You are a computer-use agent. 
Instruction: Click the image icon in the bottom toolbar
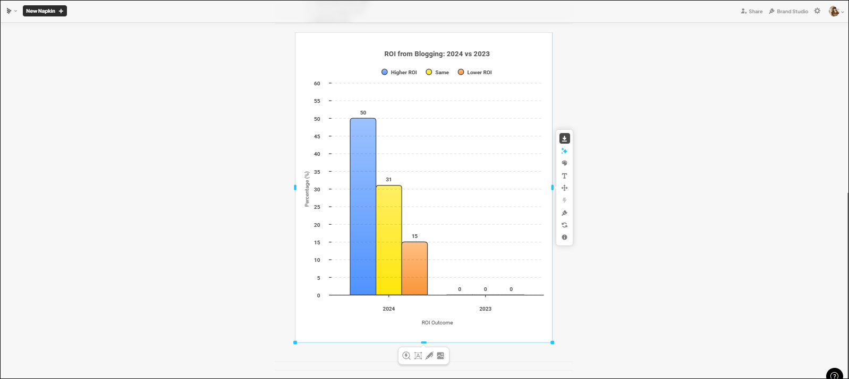[x=440, y=356]
